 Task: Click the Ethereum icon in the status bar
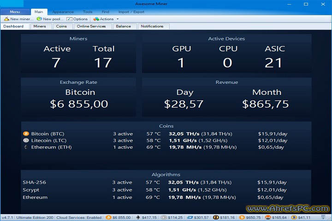coord(138,217)
